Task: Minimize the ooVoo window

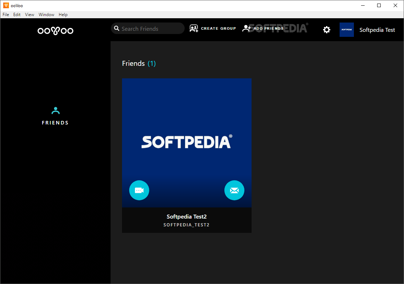Action: [x=363, y=5]
